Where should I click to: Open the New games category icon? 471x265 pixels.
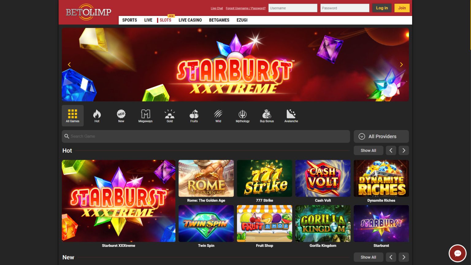(121, 116)
